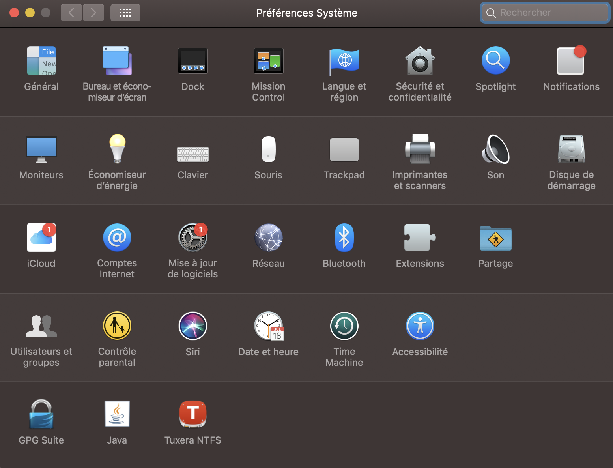Screen dimensions: 613x468
Task: Click the forward navigation arrow
Action: point(93,13)
